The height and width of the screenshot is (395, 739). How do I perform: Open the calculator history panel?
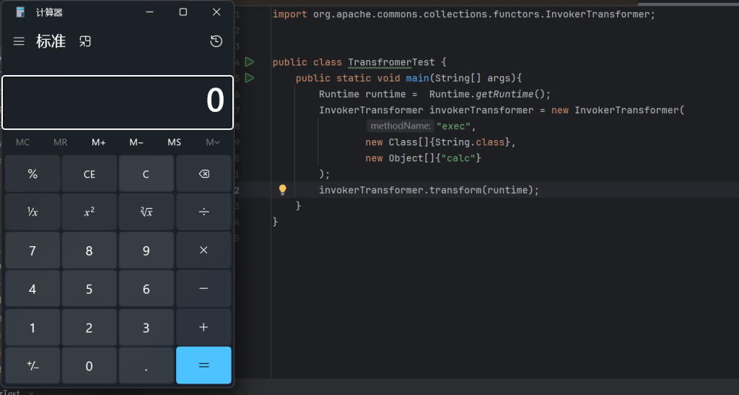coord(216,42)
